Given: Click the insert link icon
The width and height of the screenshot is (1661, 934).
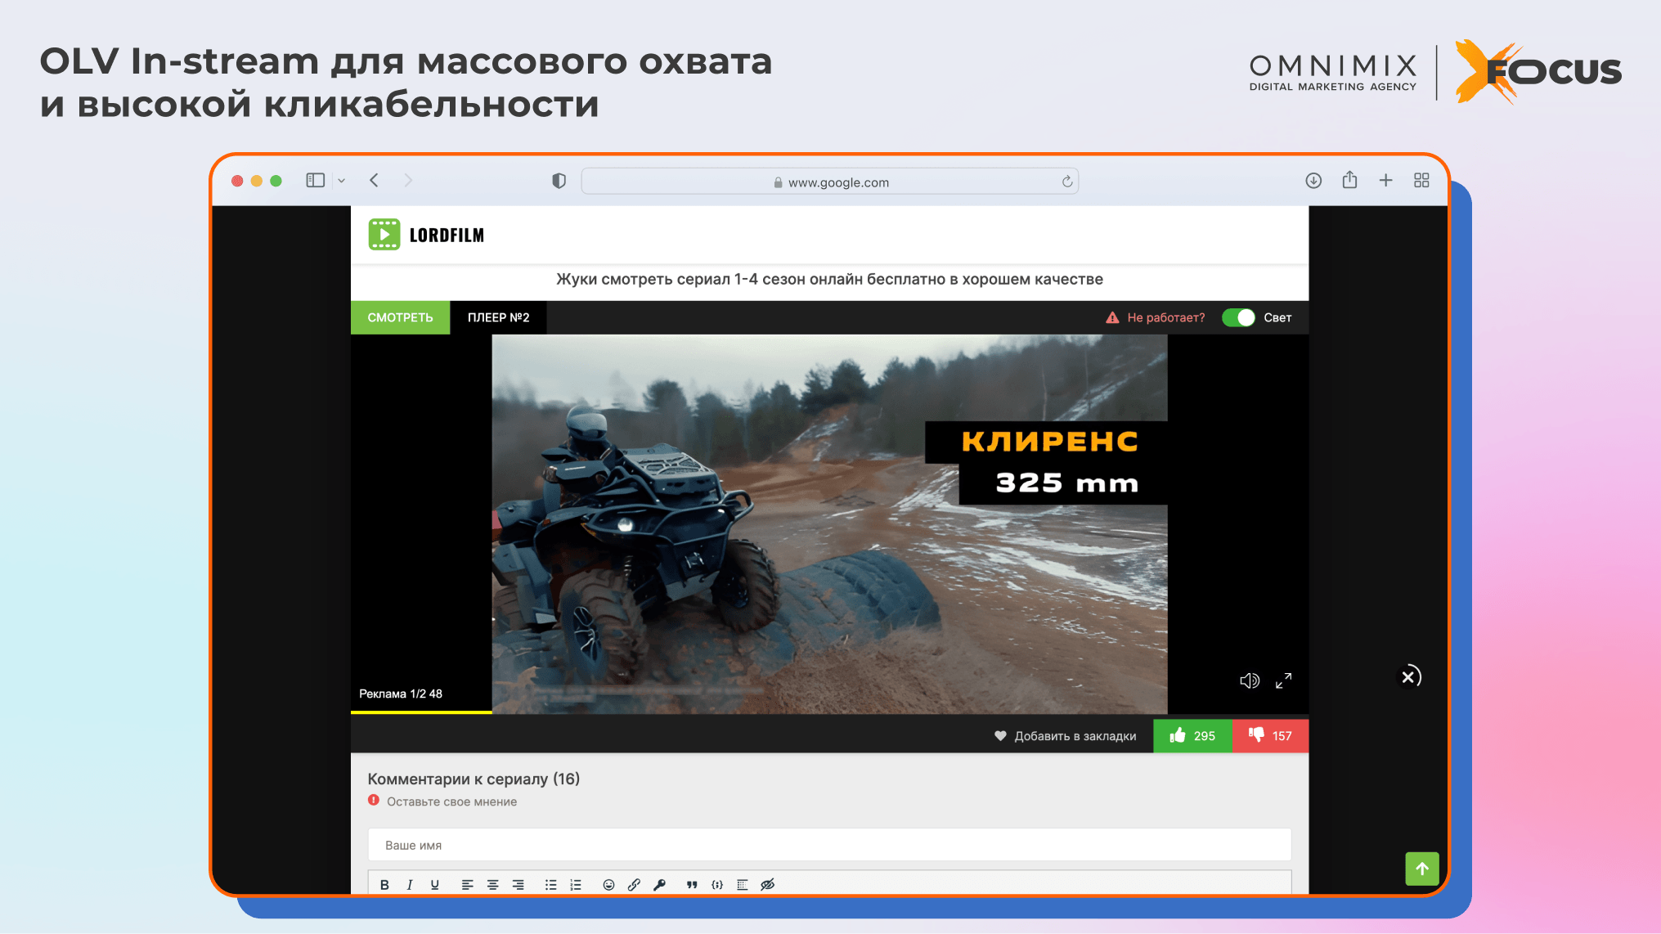Looking at the screenshot, I should (634, 885).
